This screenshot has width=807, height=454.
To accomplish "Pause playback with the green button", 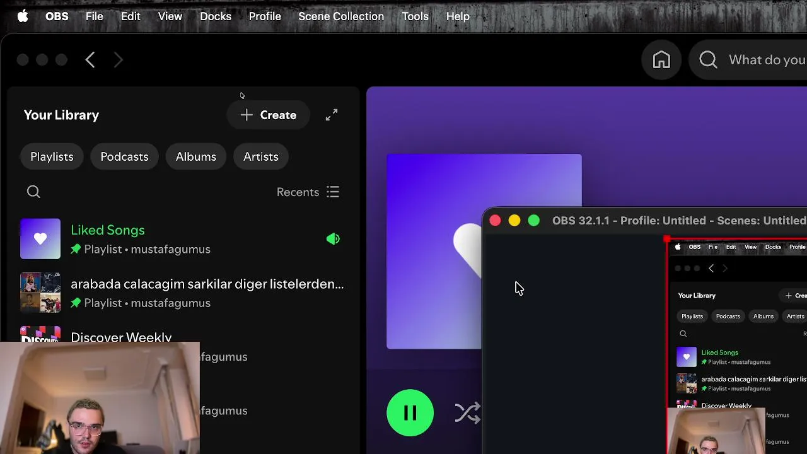I will tap(410, 413).
